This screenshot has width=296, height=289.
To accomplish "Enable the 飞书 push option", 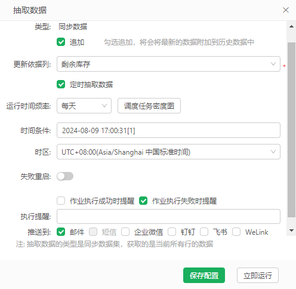I will (x=204, y=232).
